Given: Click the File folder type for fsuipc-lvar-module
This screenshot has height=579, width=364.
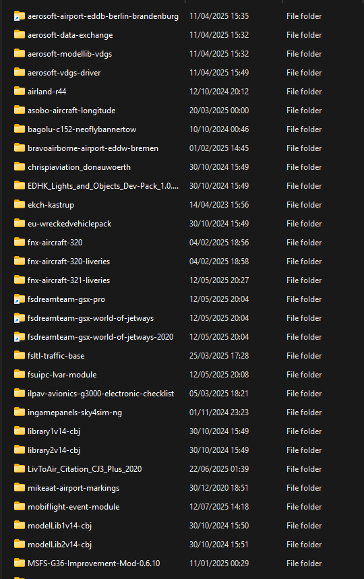Looking at the screenshot, I should (304, 375).
